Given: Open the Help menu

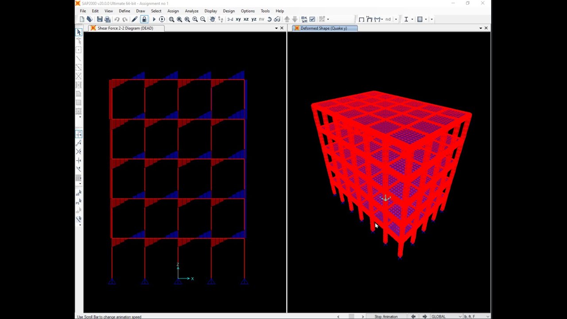Looking at the screenshot, I should pyautogui.click(x=280, y=11).
